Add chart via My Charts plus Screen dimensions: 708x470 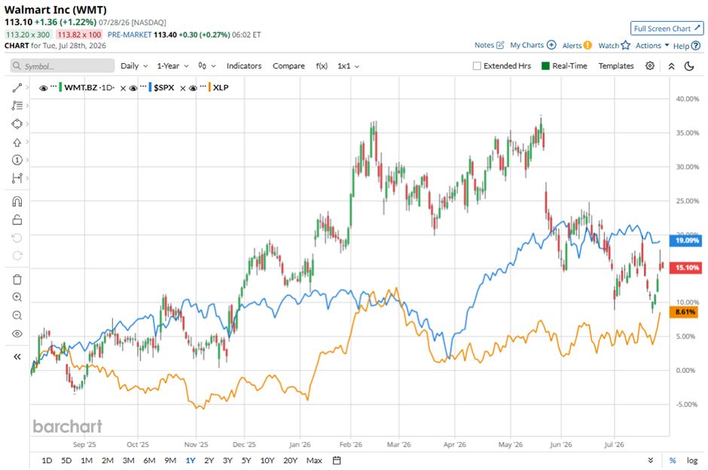click(551, 45)
